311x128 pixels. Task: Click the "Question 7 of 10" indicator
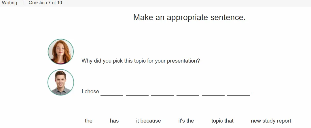[45, 3]
